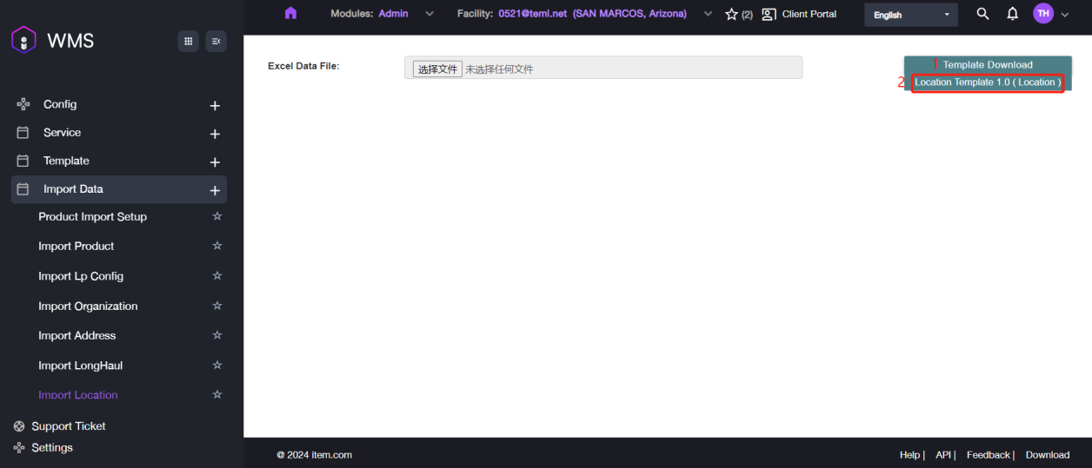This screenshot has height=468, width=1092.
Task: Expand the Modules Admin dropdown
Action: coord(429,14)
